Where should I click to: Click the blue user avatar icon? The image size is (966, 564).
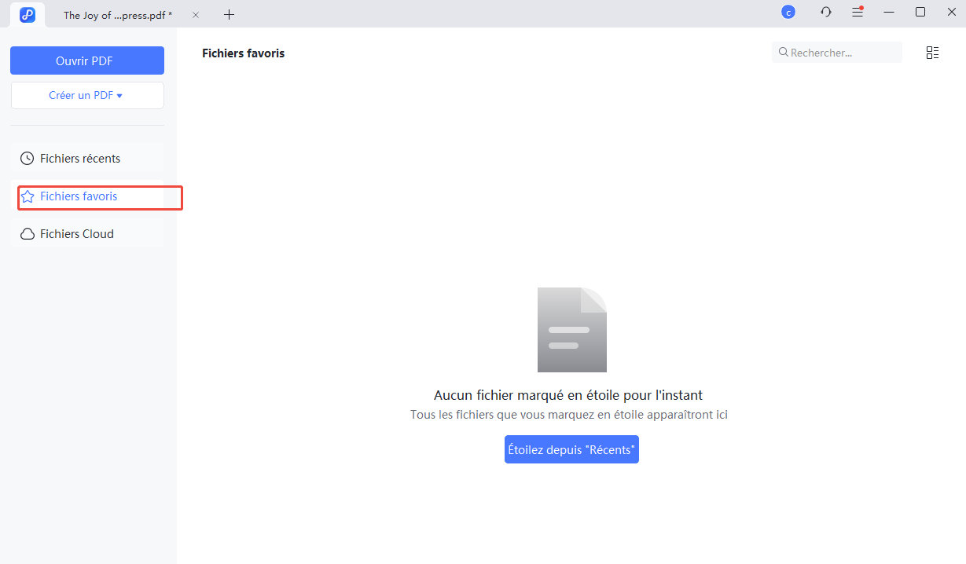(x=788, y=13)
